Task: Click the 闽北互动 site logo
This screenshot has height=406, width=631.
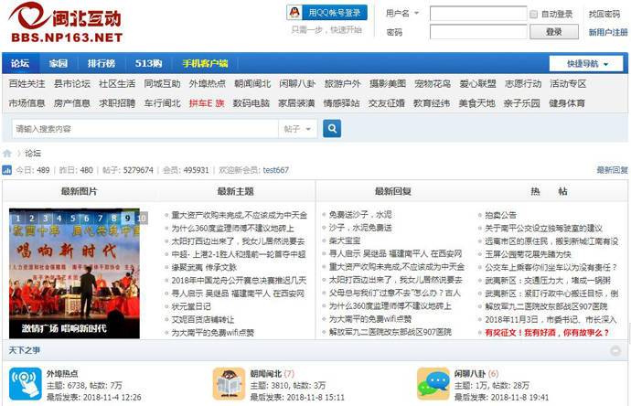Action: pyautogui.click(x=64, y=23)
